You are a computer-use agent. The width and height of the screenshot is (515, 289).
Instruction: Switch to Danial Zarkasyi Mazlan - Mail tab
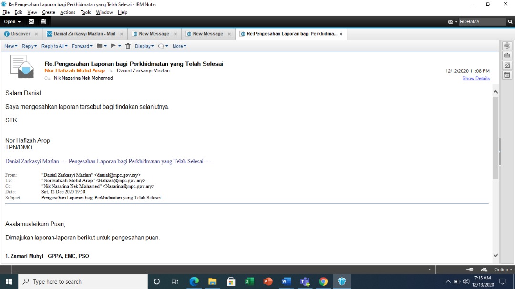point(84,34)
